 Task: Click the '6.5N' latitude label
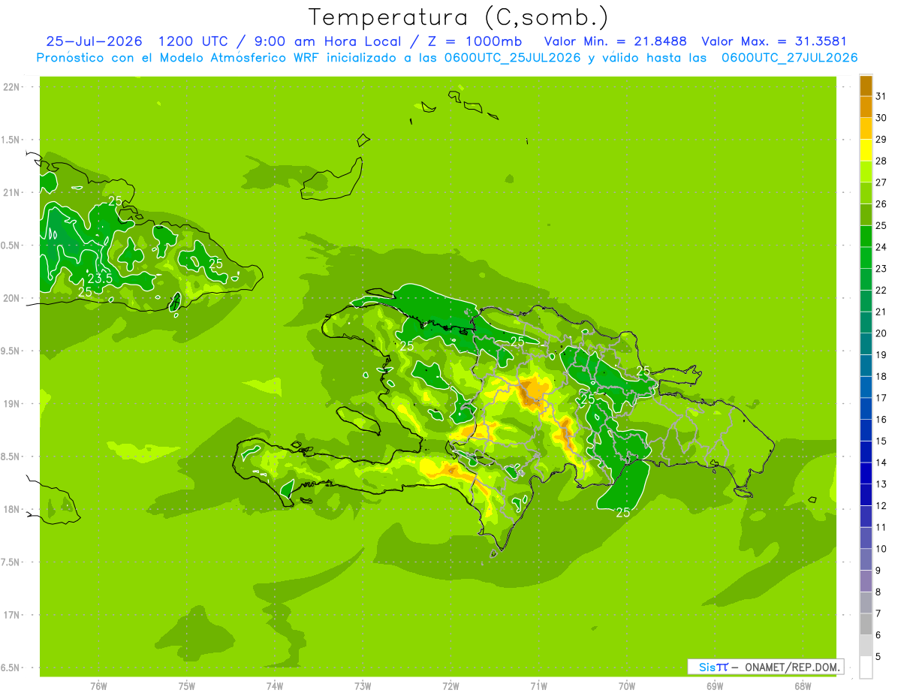pos(11,667)
